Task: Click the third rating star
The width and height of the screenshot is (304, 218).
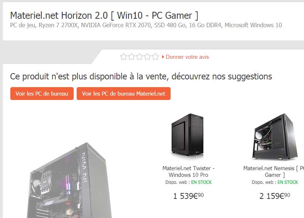Action: pos(139,57)
